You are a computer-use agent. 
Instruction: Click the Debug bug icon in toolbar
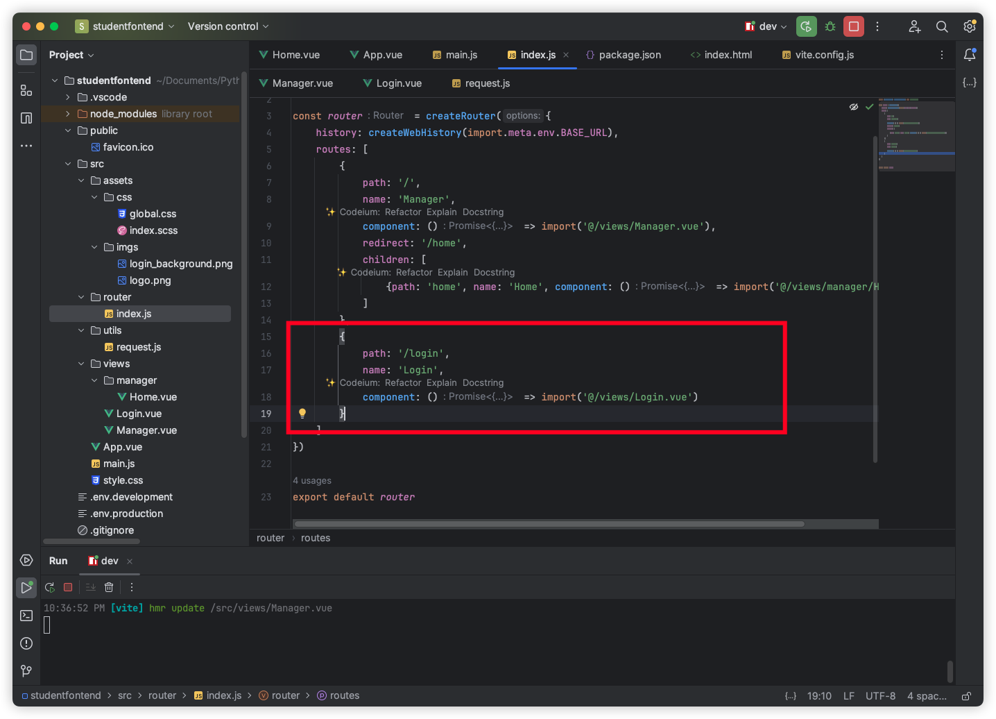tap(830, 26)
